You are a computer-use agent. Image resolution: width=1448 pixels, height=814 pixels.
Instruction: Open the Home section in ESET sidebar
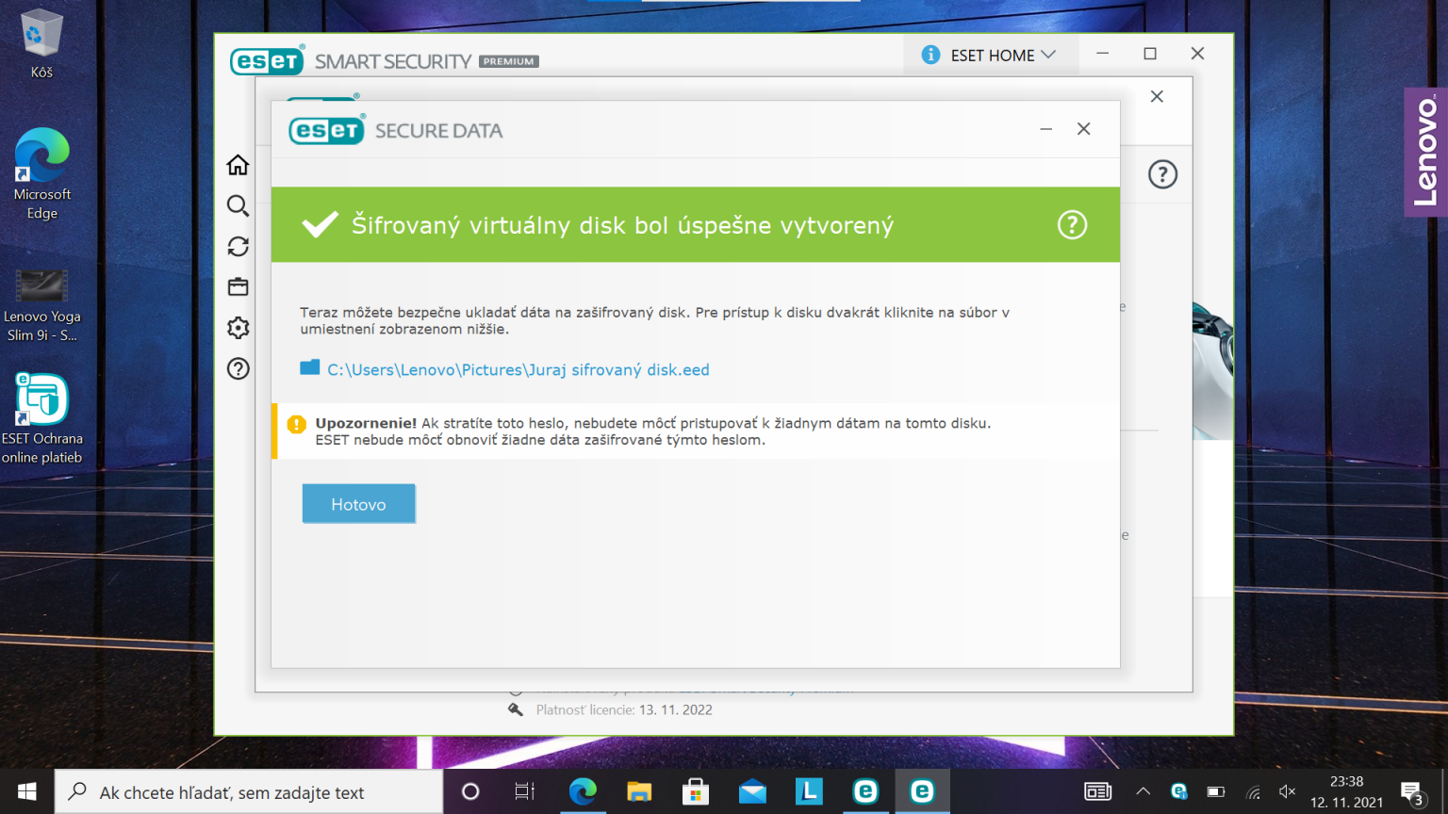click(x=238, y=165)
